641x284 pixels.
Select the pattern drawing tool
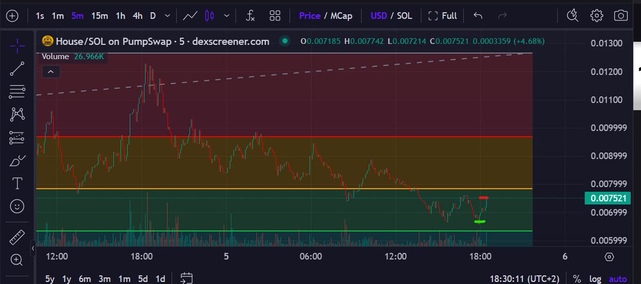[x=17, y=114]
